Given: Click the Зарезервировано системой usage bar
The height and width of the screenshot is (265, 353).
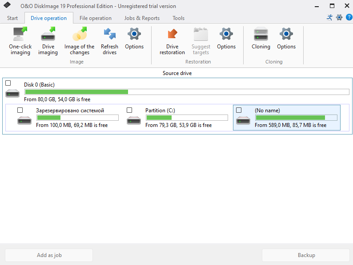Looking at the screenshot, I should (x=77, y=118).
